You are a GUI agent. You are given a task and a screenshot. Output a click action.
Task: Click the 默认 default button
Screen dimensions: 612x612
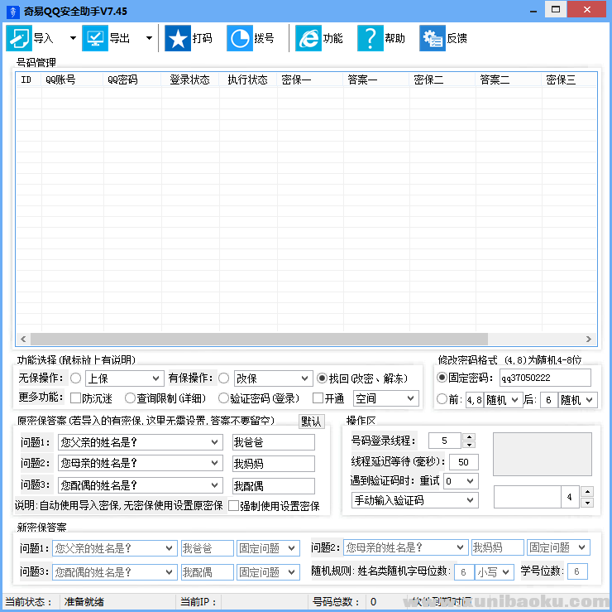311,422
